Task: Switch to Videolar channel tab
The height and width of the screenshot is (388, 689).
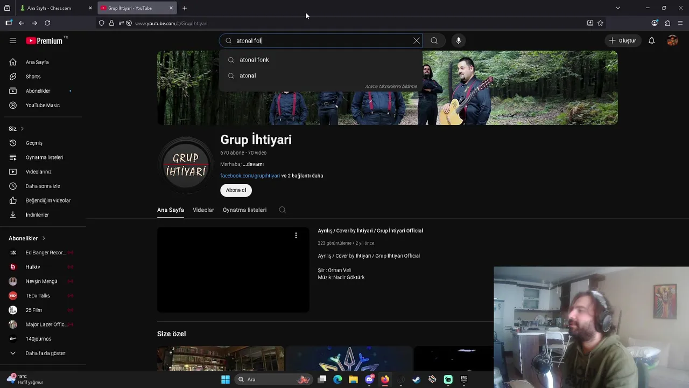Action: coord(203,210)
